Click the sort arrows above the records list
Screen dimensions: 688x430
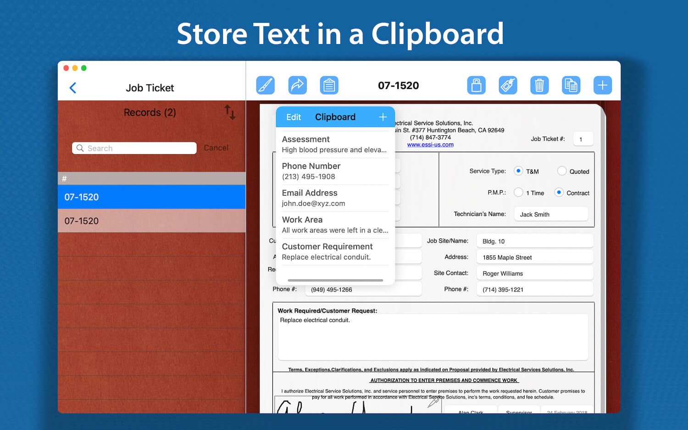[x=229, y=112]
